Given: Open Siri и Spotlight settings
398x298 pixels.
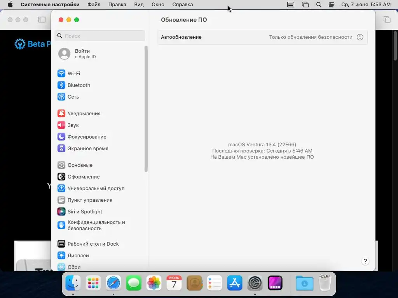Looking at the screenshot, I should tap(80, 212).
